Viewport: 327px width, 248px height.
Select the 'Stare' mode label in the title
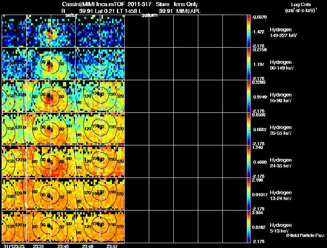click(x=162, y=4)
